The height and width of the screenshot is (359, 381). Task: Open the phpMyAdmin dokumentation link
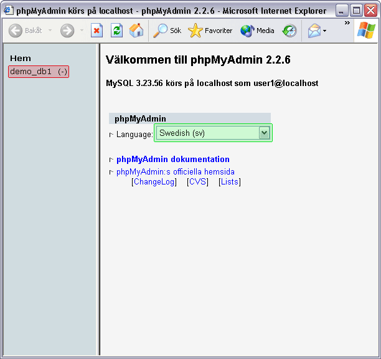172,160
